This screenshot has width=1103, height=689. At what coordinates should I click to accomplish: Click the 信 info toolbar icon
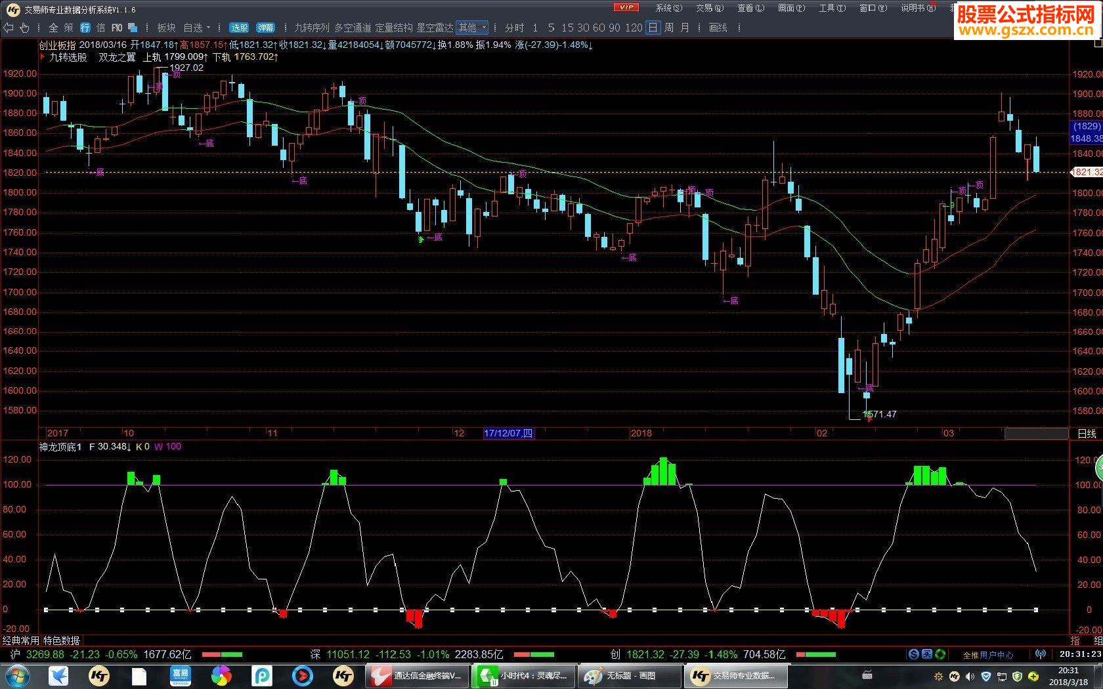[x=100, y=28]
